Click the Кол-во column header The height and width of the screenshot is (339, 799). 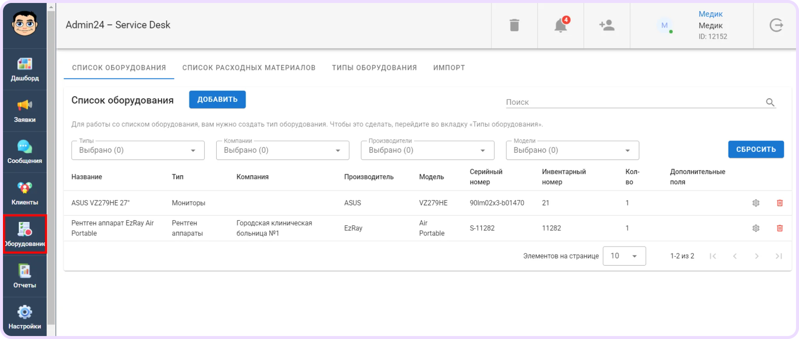point(632,177)
